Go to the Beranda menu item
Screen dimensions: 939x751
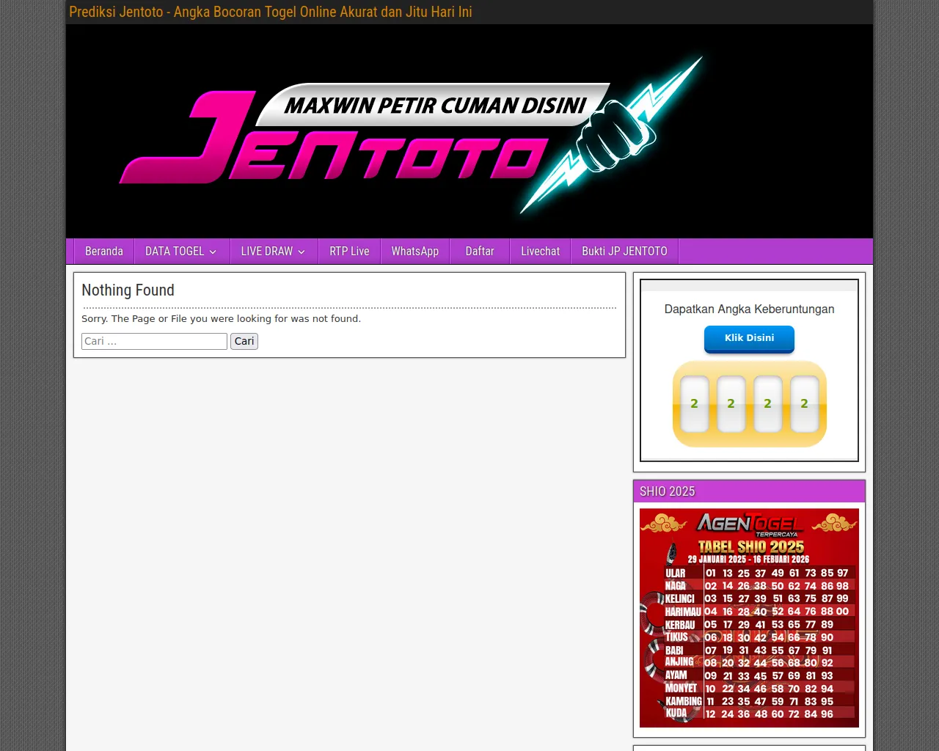[x=103, y=251]
